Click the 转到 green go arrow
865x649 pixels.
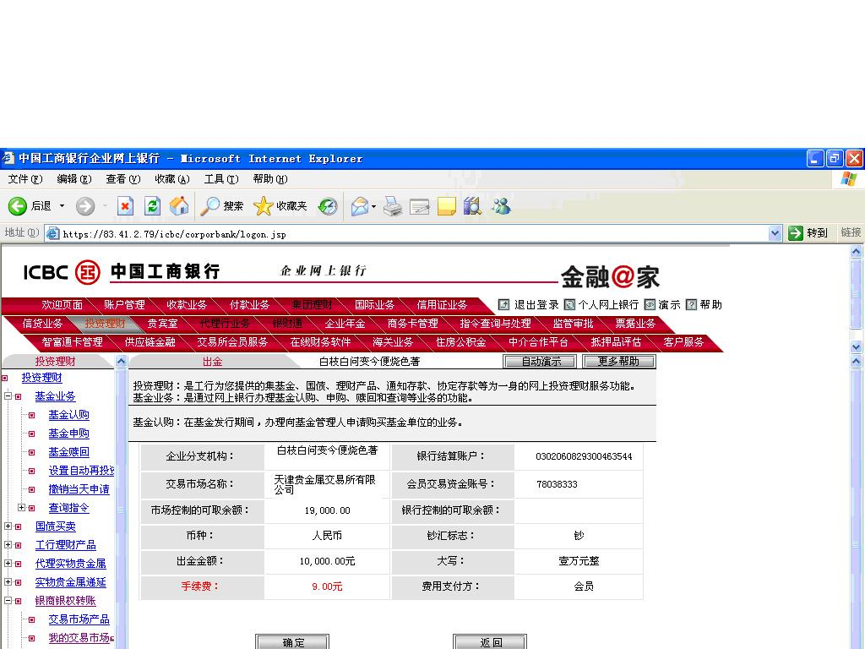[796, 233]
